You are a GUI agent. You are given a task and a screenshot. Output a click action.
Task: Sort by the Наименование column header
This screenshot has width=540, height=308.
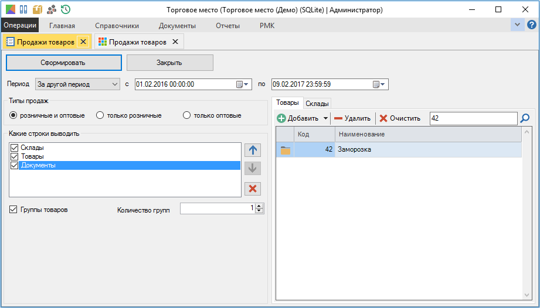[428, 135]
